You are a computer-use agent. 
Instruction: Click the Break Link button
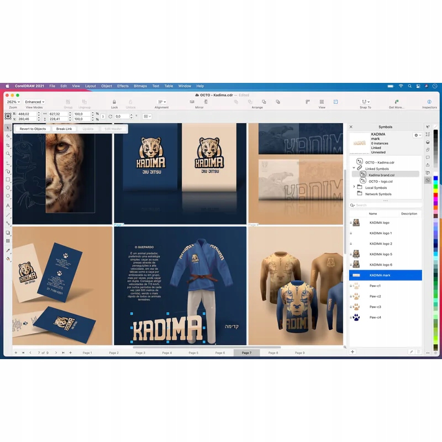point(64,129)
